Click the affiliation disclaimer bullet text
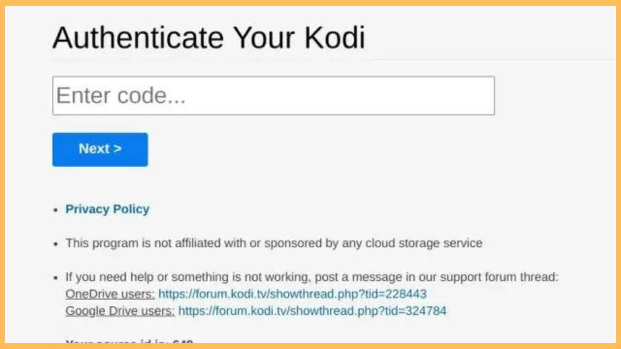The width and height of the screenshot is (621, 349). click(273, 243)
